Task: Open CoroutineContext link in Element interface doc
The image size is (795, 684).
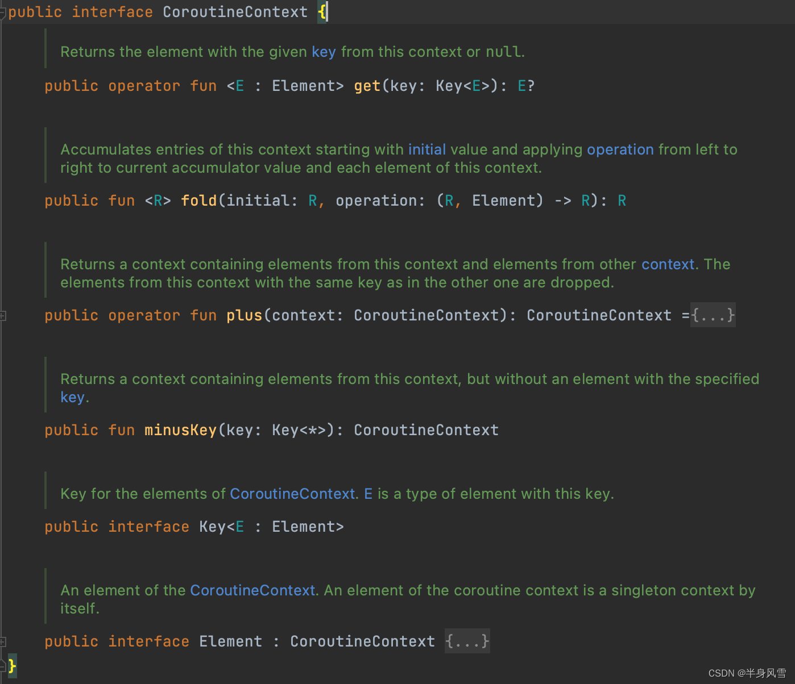Action: [x=252, y=590]
